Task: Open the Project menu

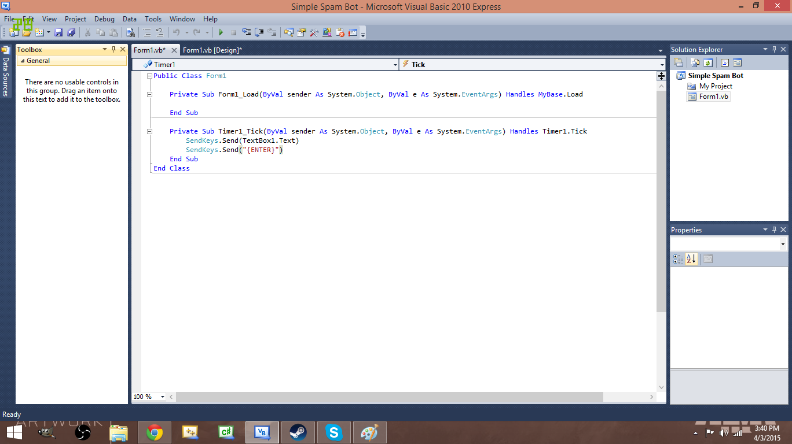Action: (75, 19)
